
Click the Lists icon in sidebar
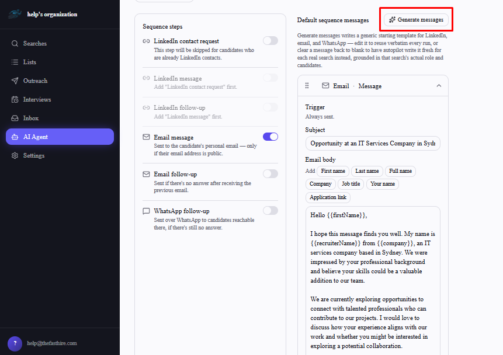click(x=15, y=62)
